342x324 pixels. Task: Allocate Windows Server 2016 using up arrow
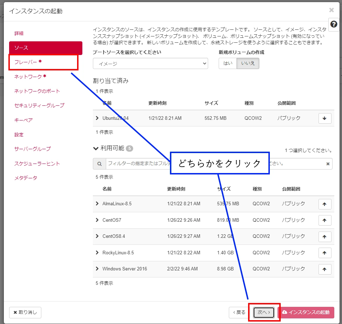click(x=324, y=269)
